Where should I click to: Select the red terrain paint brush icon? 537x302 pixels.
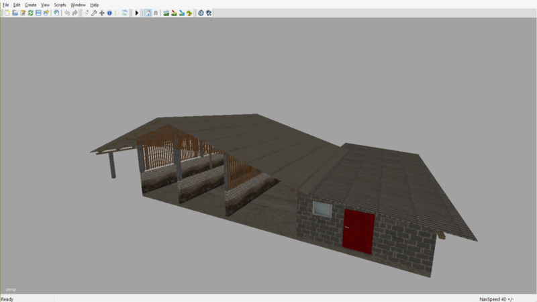[174, 13]
